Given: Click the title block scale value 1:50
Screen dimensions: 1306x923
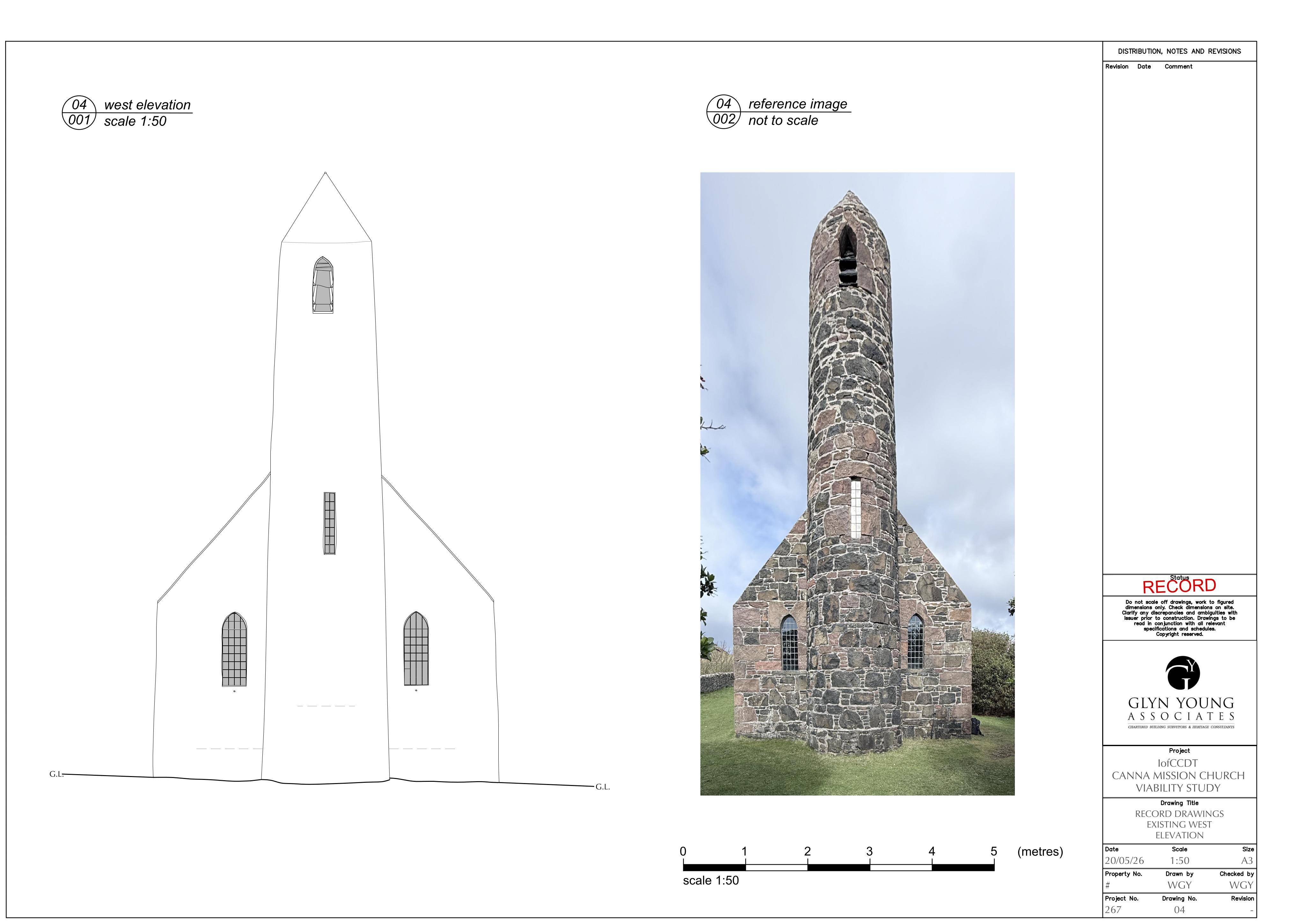Looking at the screenshot, I should pyautogui.click(x=1179, y=861).
